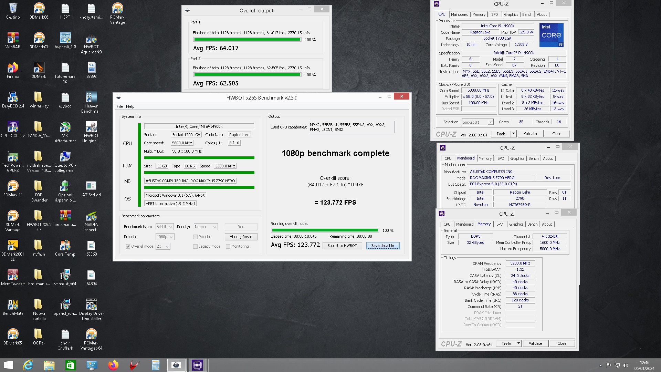Click the Abort / Reset button
Viewport: 661px width, 372px height.
(241, 237)
